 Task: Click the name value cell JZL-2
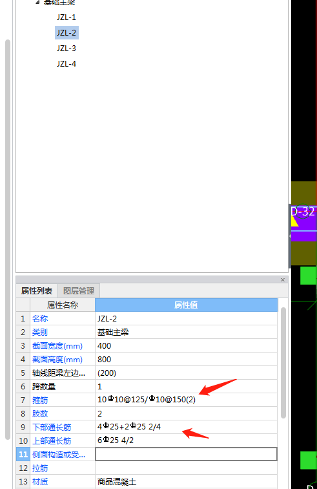pos(186,319)
